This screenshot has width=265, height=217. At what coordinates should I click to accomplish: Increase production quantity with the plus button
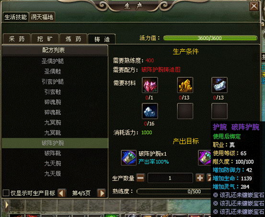click(200, 178)
